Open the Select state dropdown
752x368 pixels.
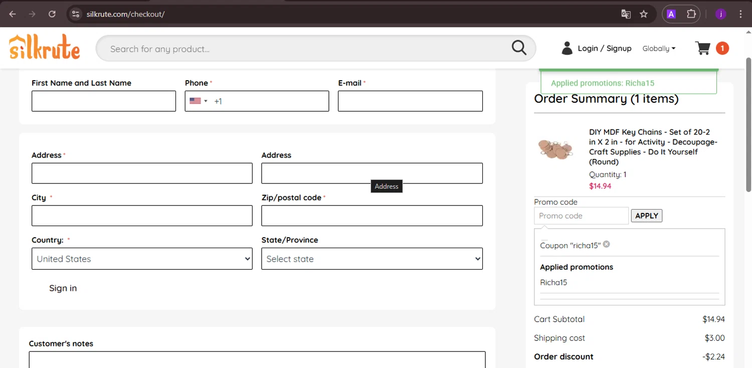[372, 259]
